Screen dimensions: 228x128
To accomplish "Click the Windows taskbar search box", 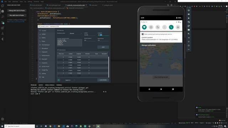I will pyautogui.click(x=20, y=126).
